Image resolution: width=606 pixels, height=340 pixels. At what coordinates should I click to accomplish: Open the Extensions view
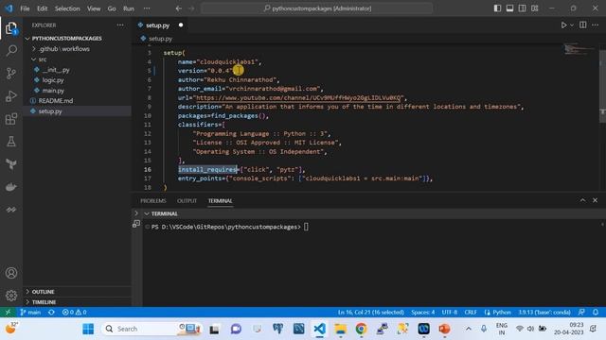coord(11,119)
